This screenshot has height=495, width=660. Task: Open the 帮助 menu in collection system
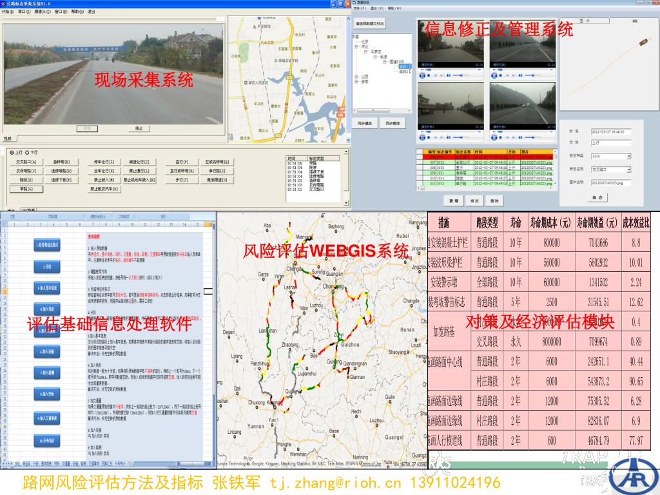pyautogui.click(x=77, y=12)
